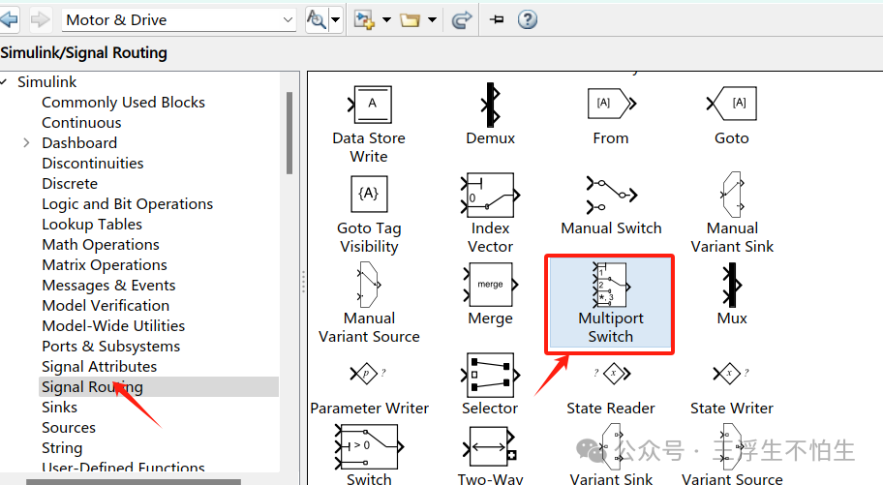This screenshot has height=485, width=883.
Task: Select the Ports & Subsystems library
Action: [111, 346]
